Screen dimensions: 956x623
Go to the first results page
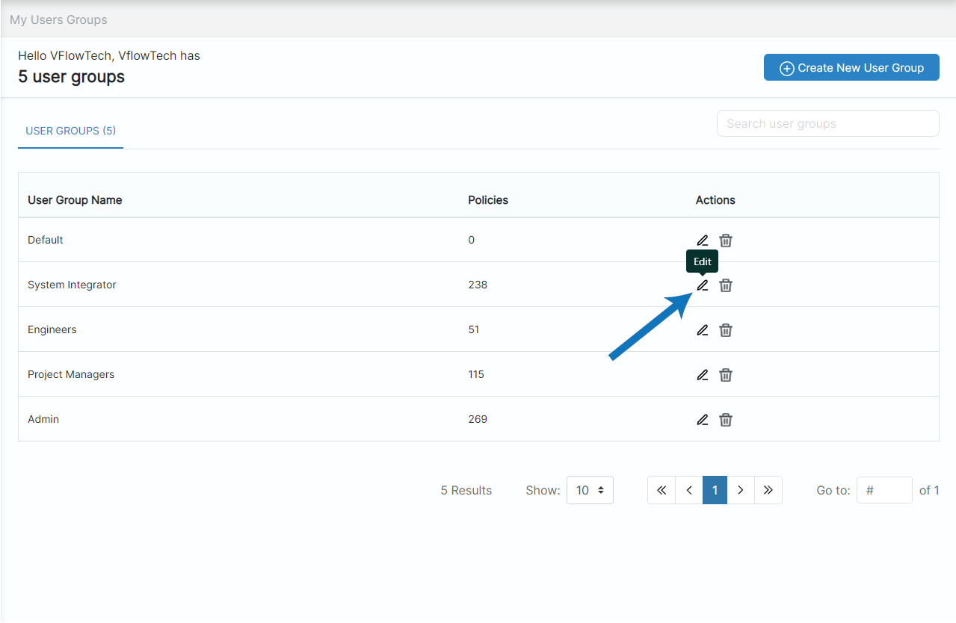[661, 490]
